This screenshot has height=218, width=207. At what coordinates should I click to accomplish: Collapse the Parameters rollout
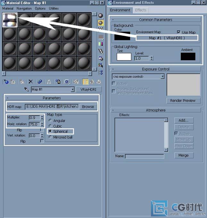coord(52,98)
